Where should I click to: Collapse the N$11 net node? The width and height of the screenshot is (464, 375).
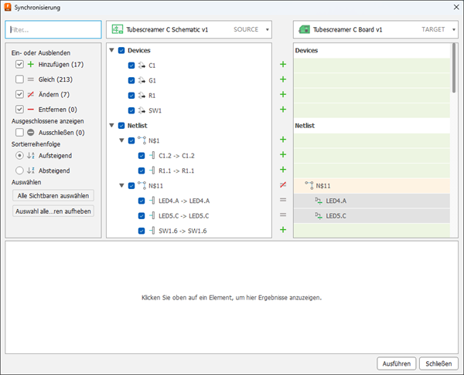click(121, 185)
